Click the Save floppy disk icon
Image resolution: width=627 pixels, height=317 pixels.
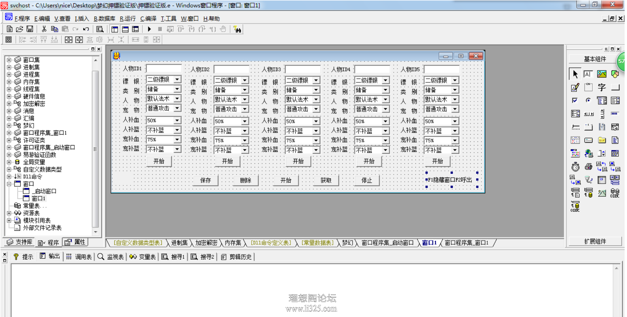(30, 29)
